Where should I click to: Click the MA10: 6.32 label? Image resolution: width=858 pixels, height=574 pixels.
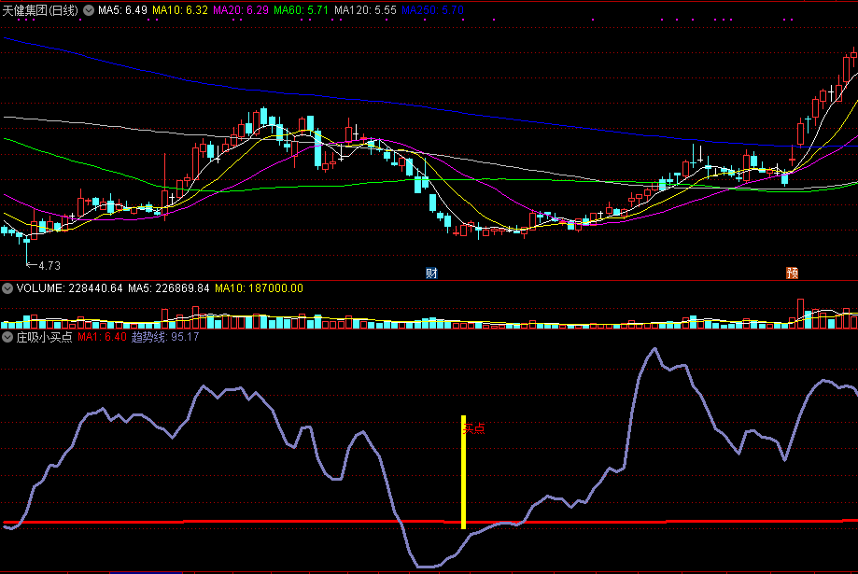[x=180, y=10]
